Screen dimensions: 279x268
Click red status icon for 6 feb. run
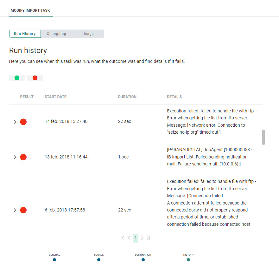(23, 210)
